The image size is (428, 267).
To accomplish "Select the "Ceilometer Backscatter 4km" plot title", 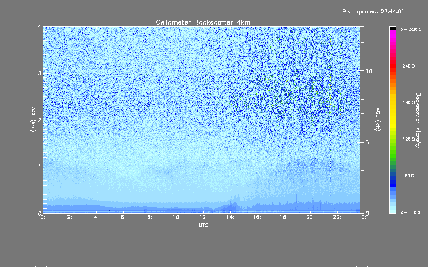I will click(x=203, y=22).
